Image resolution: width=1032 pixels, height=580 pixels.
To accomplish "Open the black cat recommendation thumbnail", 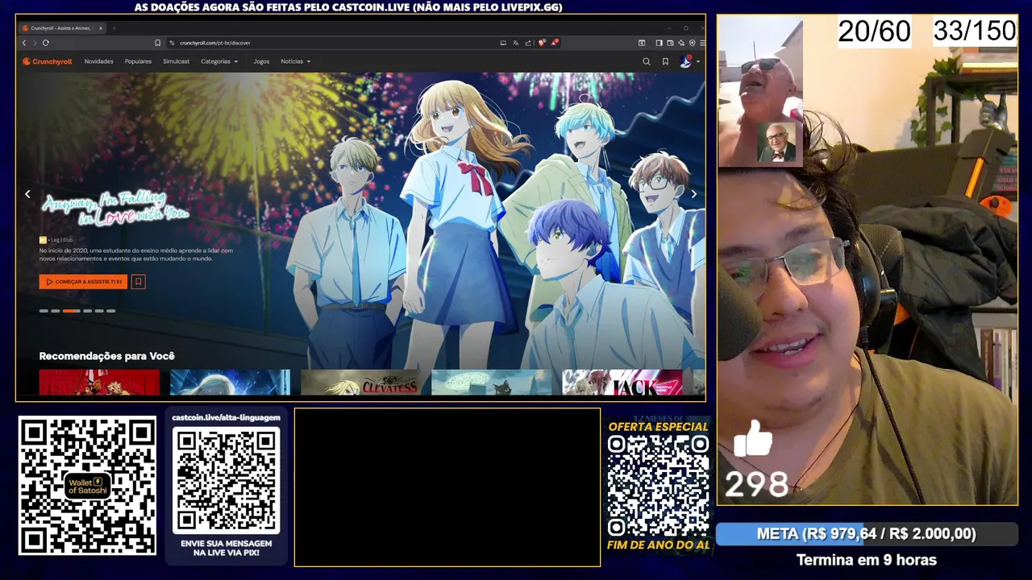I will point(491,383).
